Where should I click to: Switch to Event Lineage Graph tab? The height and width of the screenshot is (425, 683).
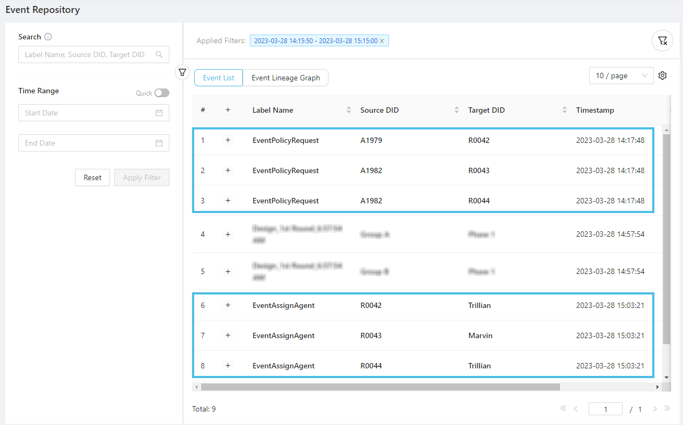pos(285,78)
